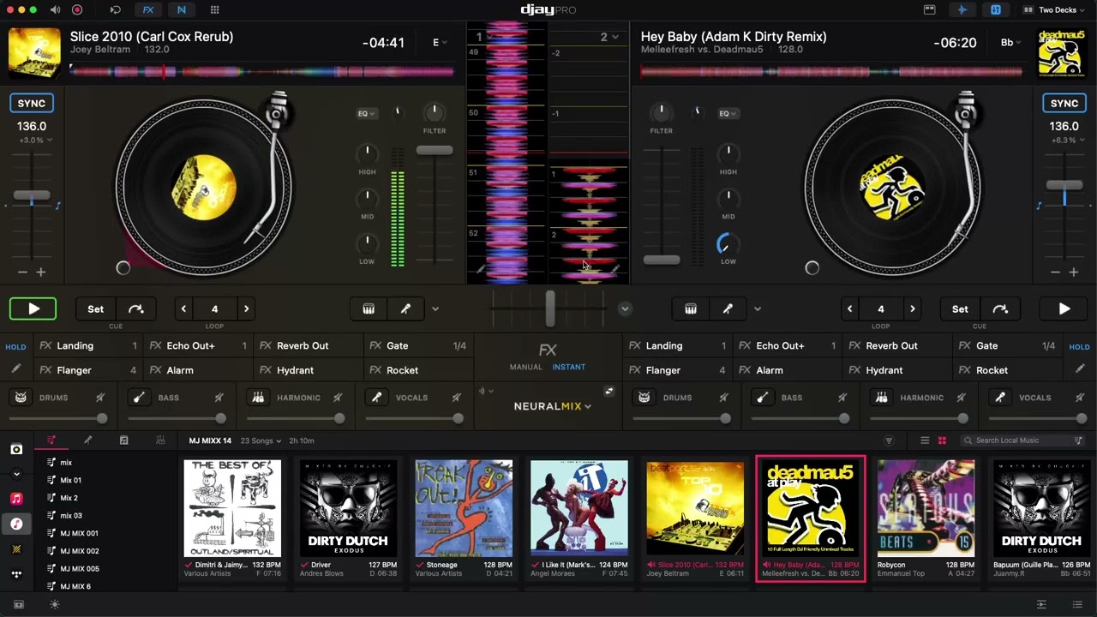Viewport: 1097px width, 617px height.
Task: Jump to cue arrow on left deck
Action: point(136,309)
